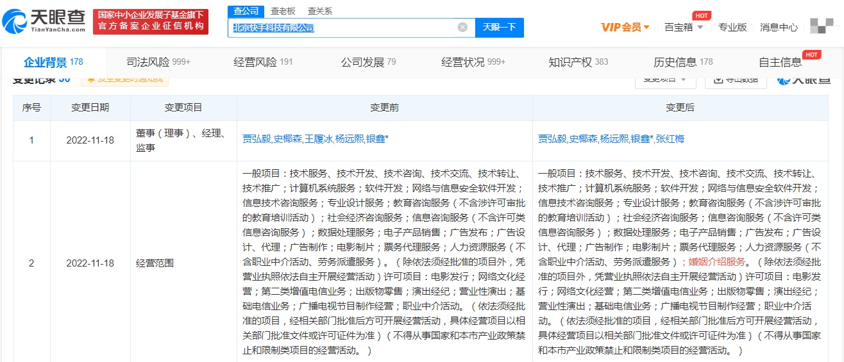844x362 pixels.
Task: Open 史椰森 in the 变更前 column
Action: (x=288, y=139)
